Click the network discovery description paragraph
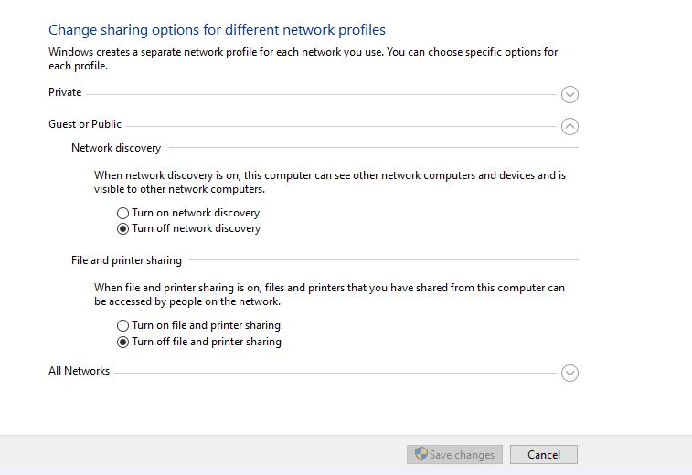Screen dimensions: 692x475 [330, 182]
